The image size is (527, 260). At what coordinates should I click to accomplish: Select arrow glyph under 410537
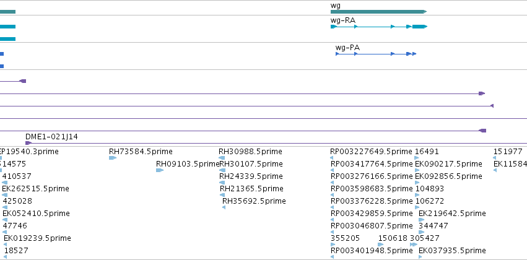[x=5, y=183]
